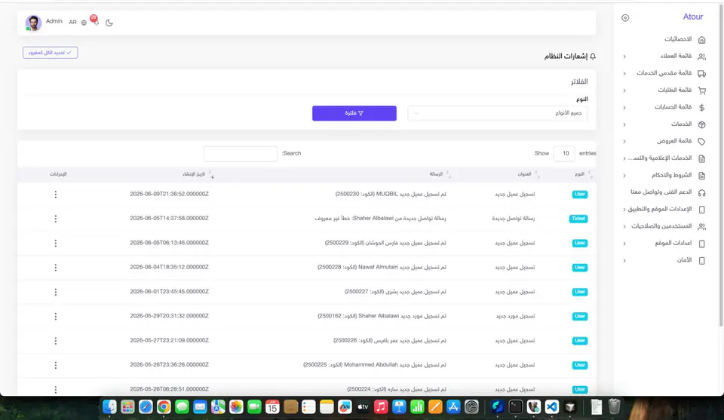Screen dimensions: 724x420
Task: Sort table by الرسالة column
Action: tap(436, 174)
